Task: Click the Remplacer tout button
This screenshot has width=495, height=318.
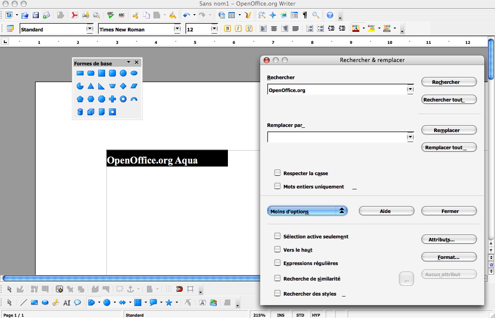Action: 449,147
